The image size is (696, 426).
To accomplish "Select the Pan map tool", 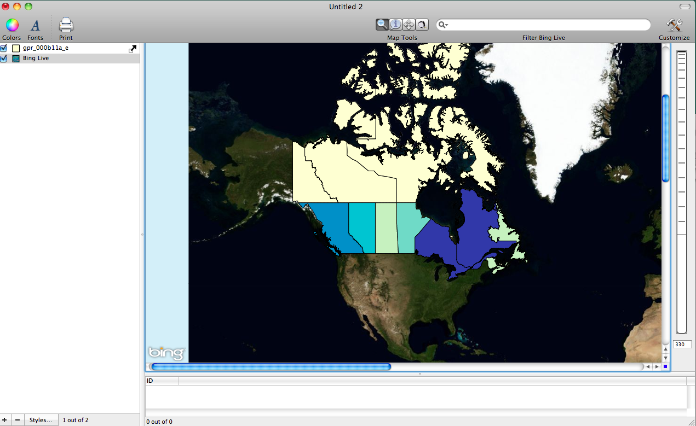I will [x=409, y=24].
